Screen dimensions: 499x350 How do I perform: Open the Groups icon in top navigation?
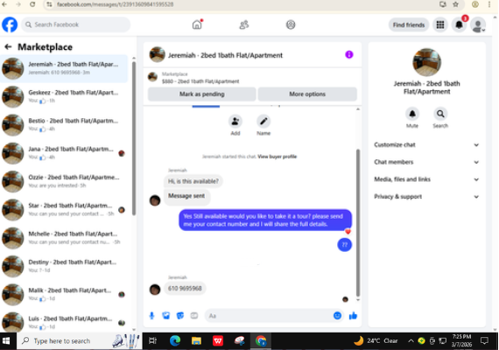click(291, 24)
